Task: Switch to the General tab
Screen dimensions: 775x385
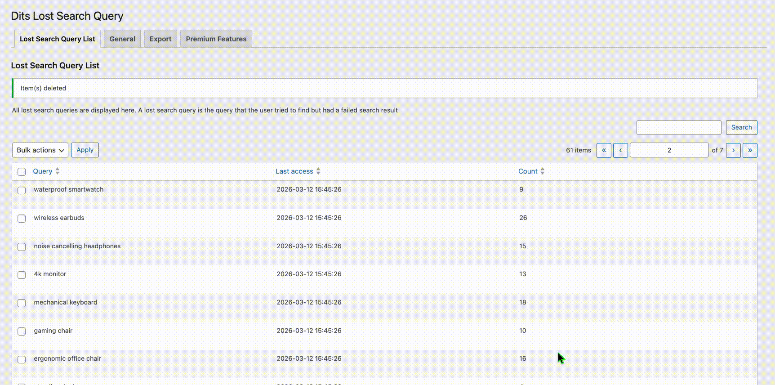Action: pos(122,39)
